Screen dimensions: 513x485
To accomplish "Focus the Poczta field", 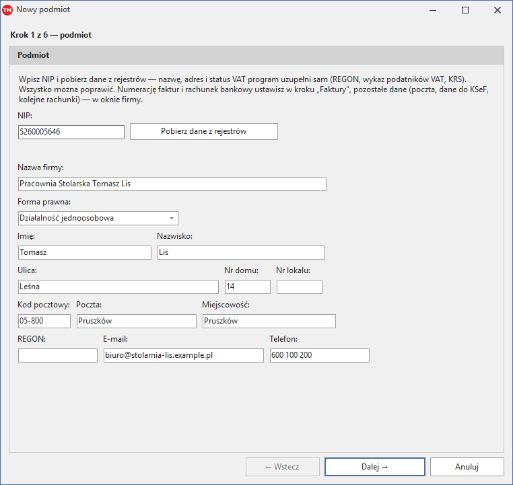I will [x=137, y=322].
